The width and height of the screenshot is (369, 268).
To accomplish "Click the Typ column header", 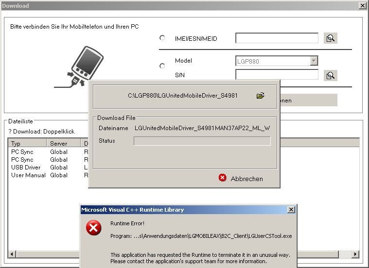I will (27, 143).
